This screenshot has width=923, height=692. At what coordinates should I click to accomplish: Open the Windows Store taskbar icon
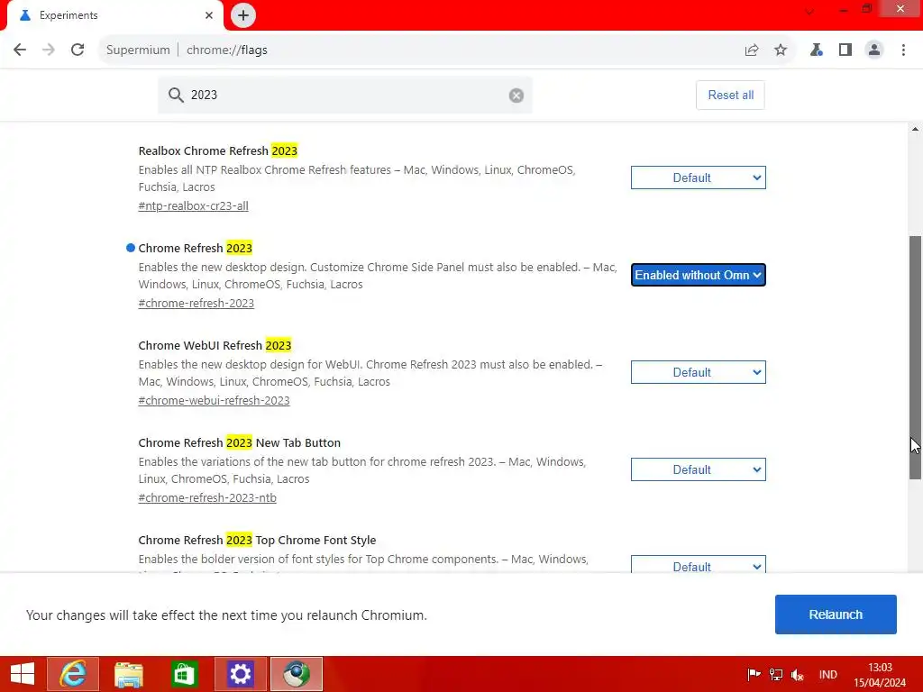point(184,674)
